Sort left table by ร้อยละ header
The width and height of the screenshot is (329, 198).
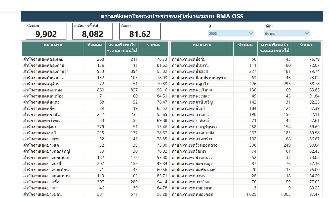tap(153, 49)
